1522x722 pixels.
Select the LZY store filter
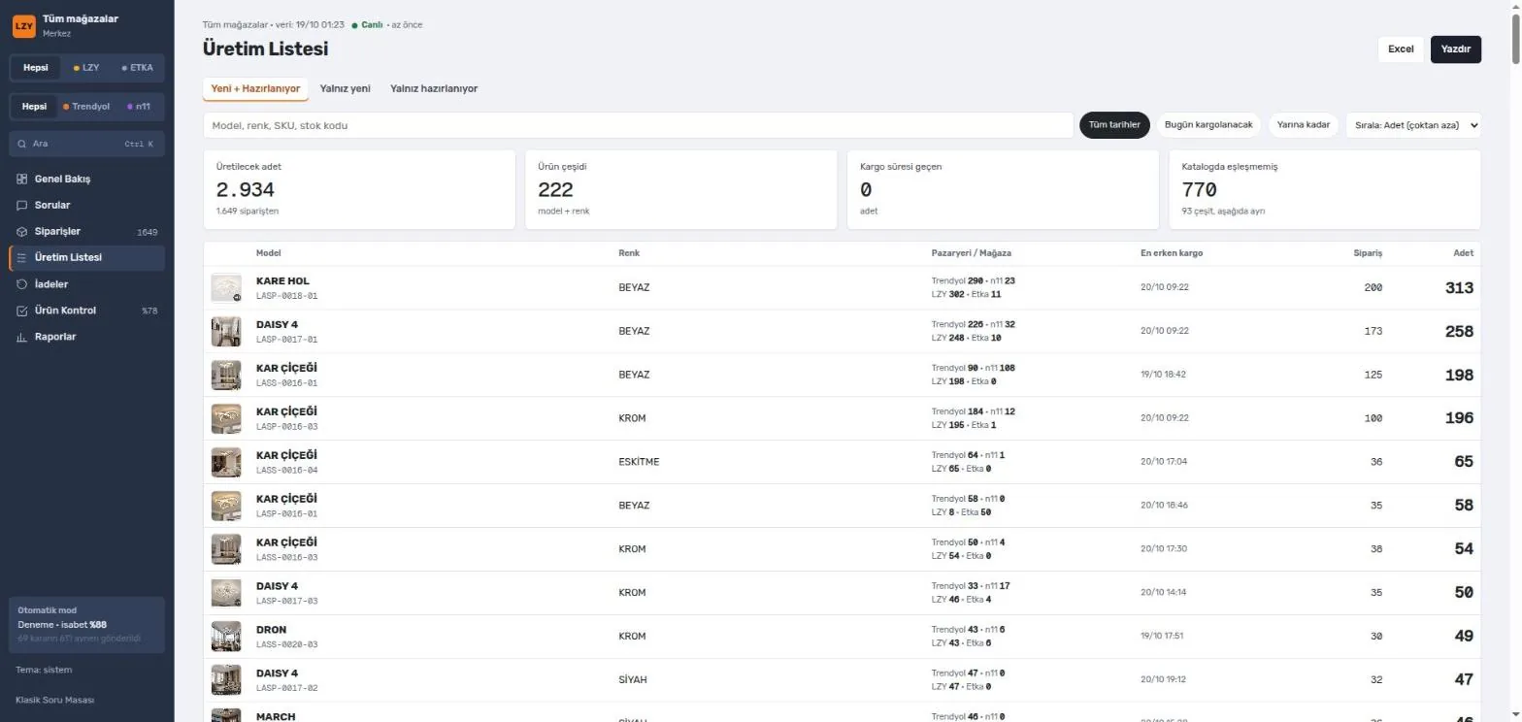click(86, 68)
